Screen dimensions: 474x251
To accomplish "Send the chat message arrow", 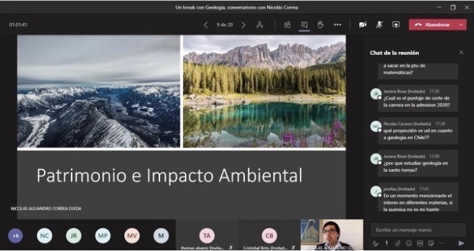I will click(x=461, y=243).
